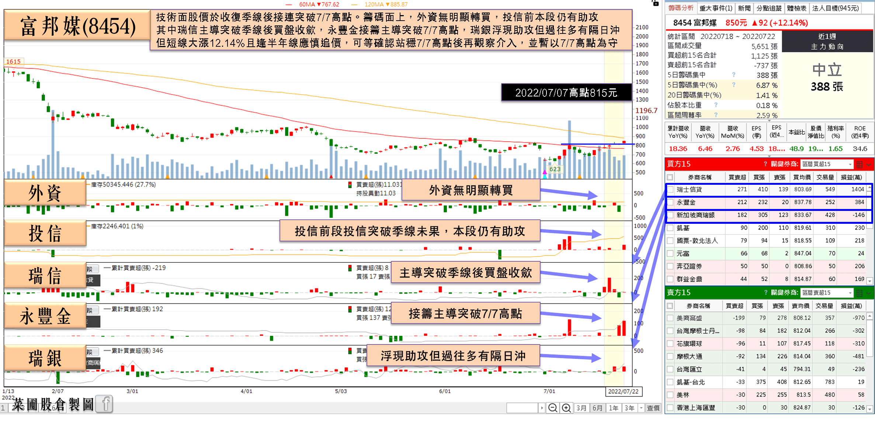Screen dimensions: 875x424
Task: Click the help question mark in 買方15 header
Action: point(765,164)
